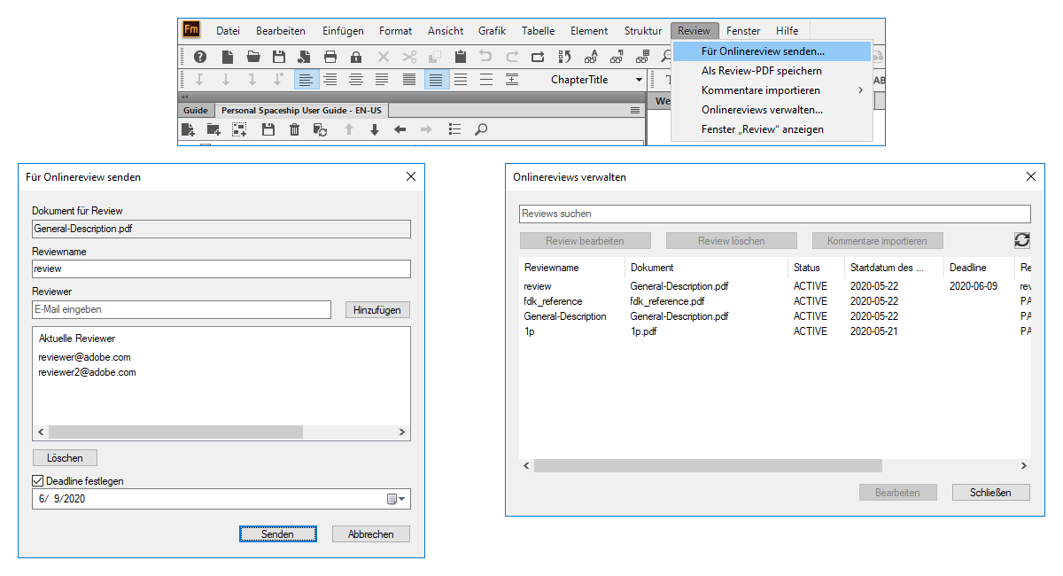Click the Undo arrow icon
This screenshot has width=1063, height=576.
click(x=486, y=57)
